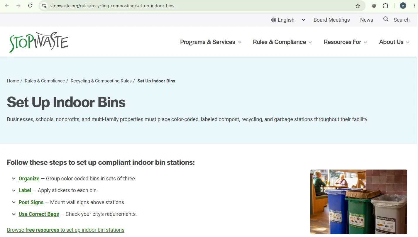Reload the page
The width and height of the screenshot is (418, 237).
click(x=30, y=6)
